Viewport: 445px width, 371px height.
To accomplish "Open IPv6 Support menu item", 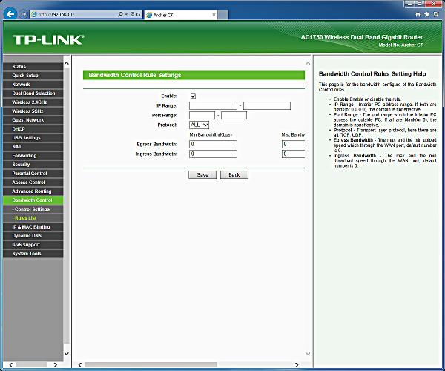I will [x=33, y=245].
